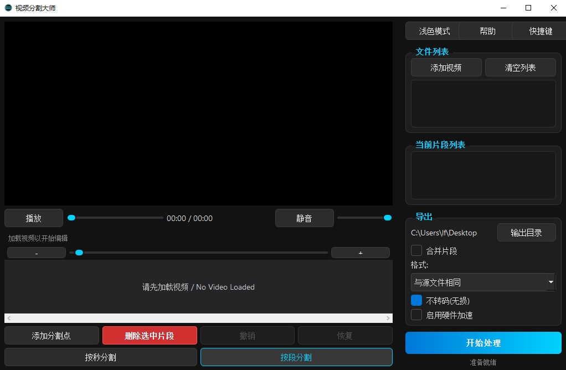Enable 启用硬件加速 checkbox
566x370 pixels.
[x=416, y=315]
